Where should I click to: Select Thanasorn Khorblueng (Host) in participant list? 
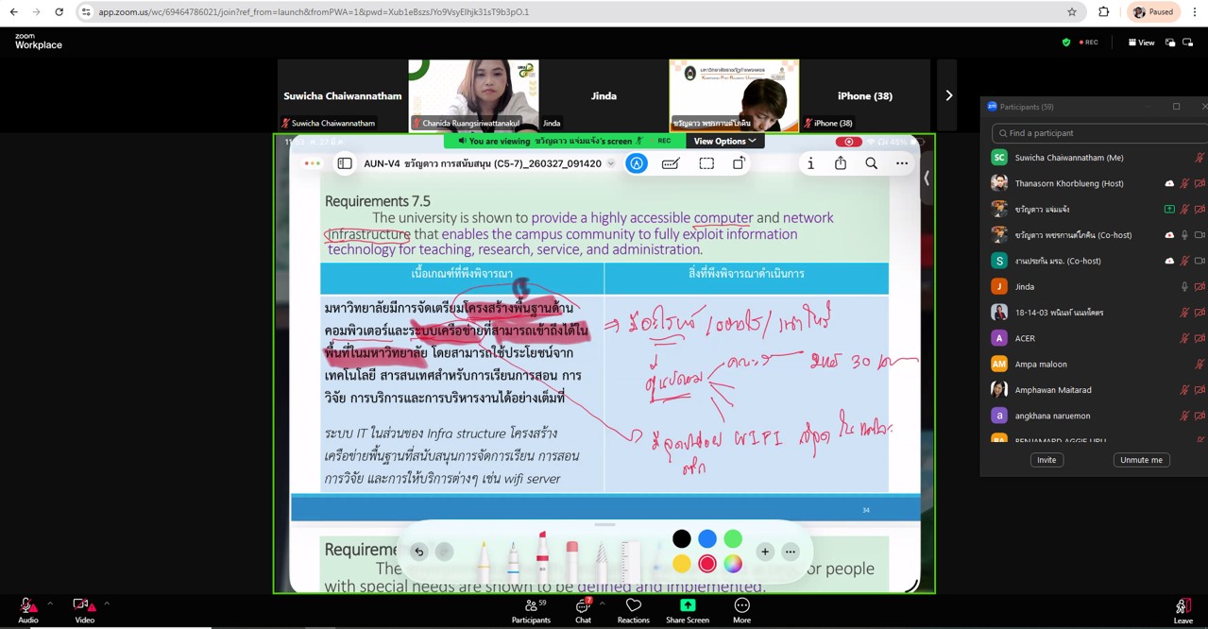point(1068,183)
